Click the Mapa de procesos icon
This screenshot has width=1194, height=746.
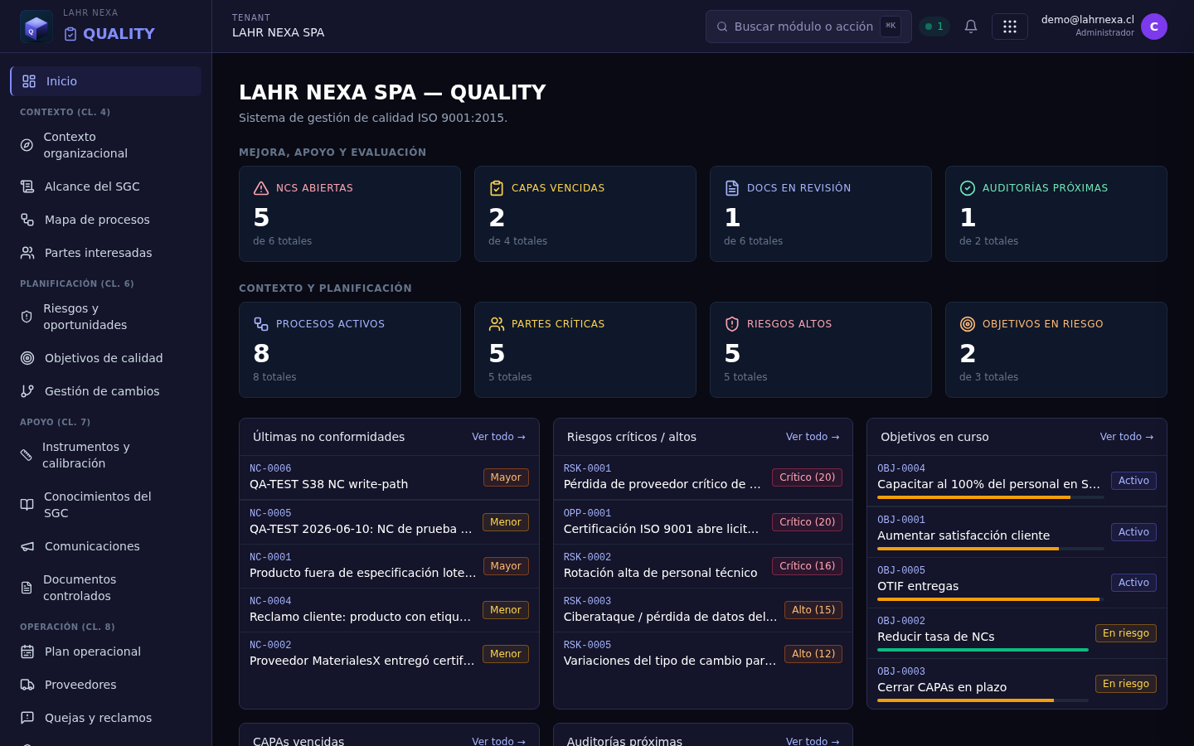27,220
